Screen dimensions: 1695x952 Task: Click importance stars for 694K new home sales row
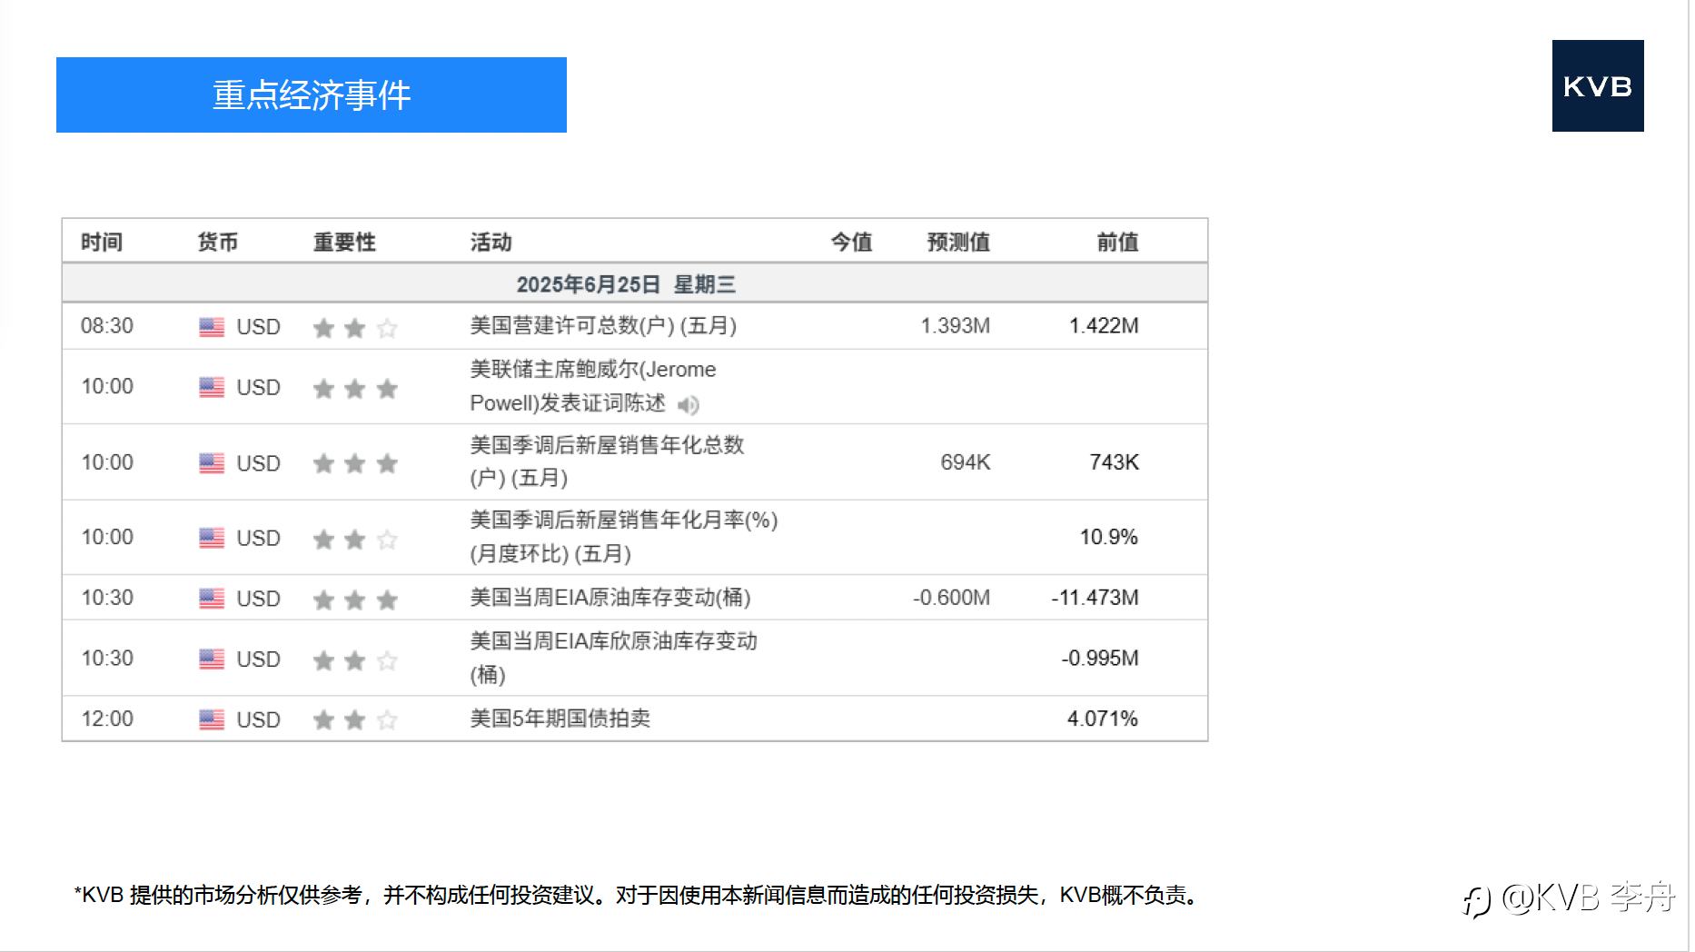coord(355,464)
